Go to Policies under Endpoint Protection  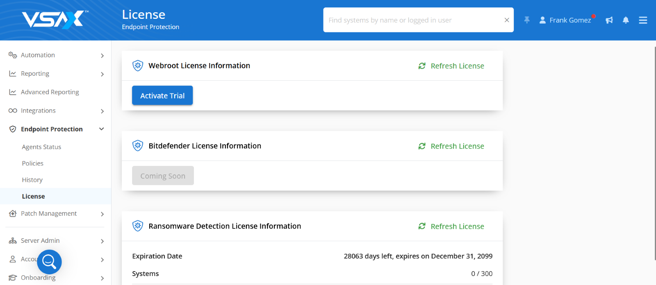point(33,163)
